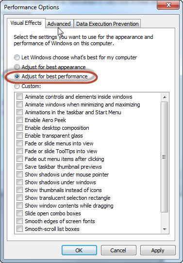Click the effects list scrollbar thumb
The height and width of the screenshot is (263, 183).
165,157
